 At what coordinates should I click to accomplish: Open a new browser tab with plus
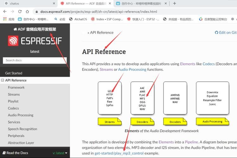coord(174,3)
